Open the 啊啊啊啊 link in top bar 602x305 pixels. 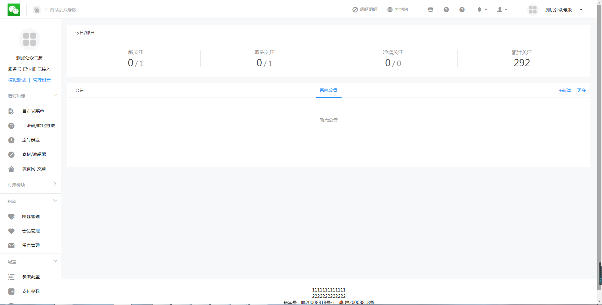[x=365, y=10]
